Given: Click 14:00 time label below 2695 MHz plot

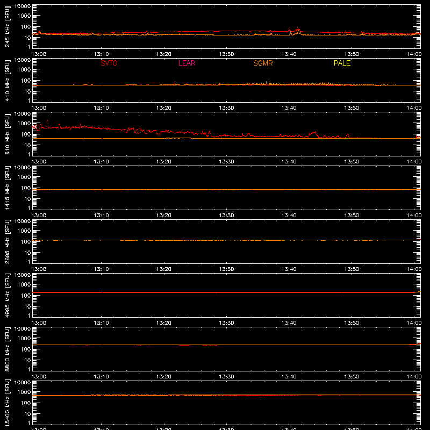Looking at the screenshot, I should click(414, 269).
